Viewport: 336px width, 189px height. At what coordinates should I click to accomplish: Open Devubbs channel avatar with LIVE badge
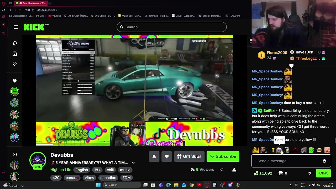pyautogui.click(x=38, y=160)
